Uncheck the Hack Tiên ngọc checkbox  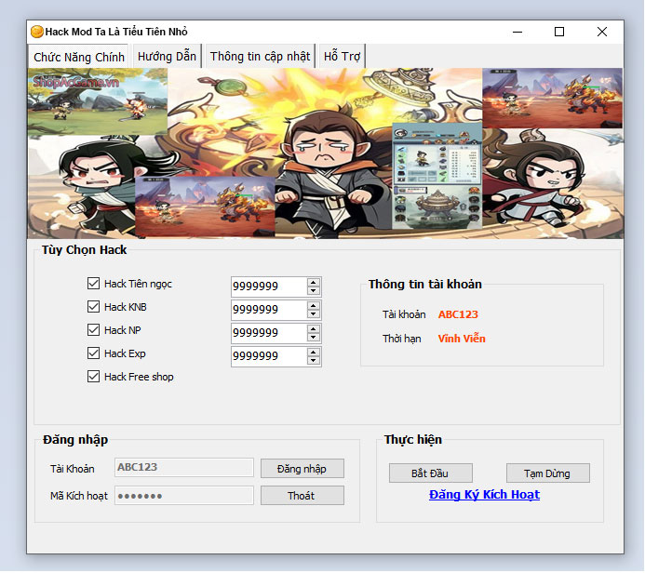click(x=93, y=283)
